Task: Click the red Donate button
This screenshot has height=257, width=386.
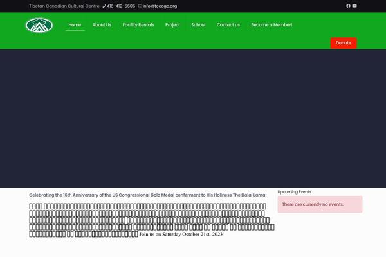Action: point(344,43)
